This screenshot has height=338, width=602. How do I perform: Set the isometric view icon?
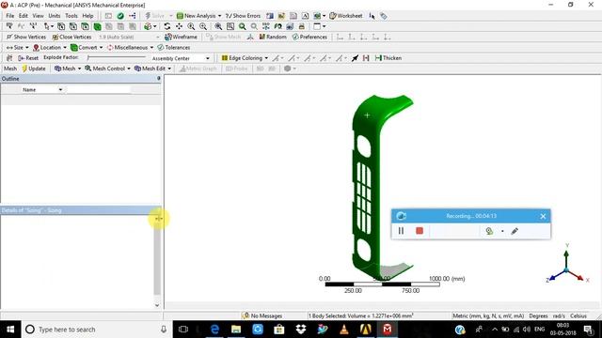tap(266, 26)
